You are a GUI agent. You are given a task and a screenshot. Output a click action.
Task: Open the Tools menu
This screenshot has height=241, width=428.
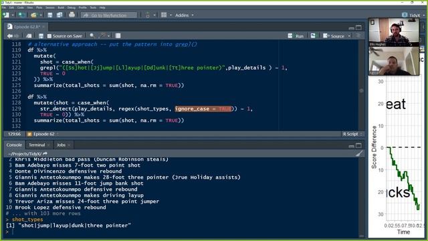click(93, 7)
